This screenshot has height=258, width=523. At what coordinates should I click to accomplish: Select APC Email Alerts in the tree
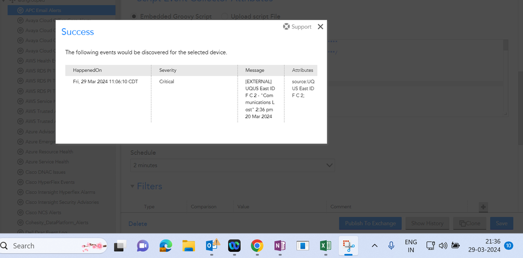point(61,10)
